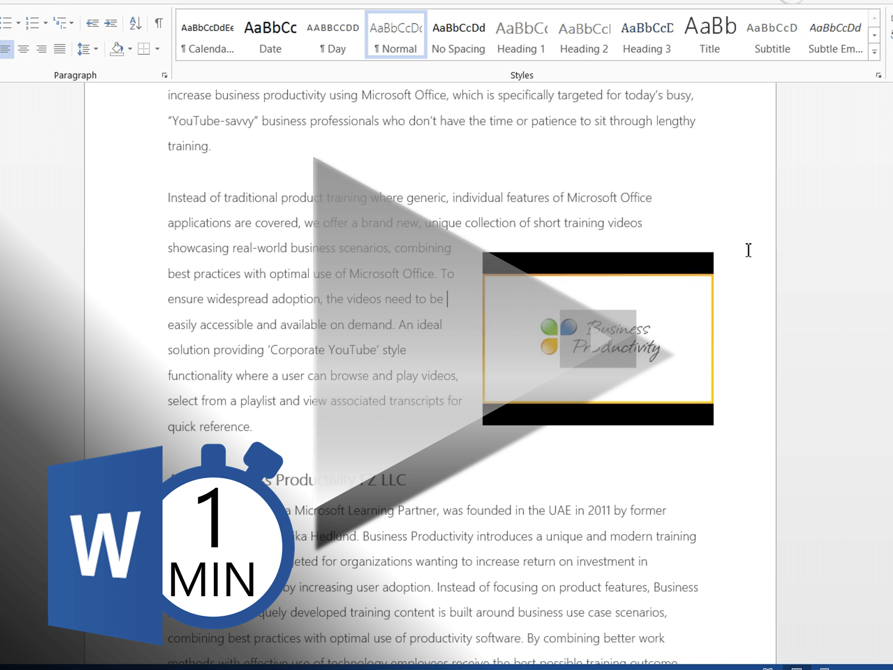Apply the Title style
The height and width of the screenshot is (670, 893).
pyautogui.click(x=710, y=36)
